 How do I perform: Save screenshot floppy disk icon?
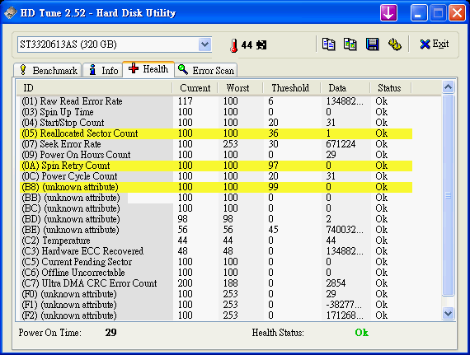(x=372, y=44)
